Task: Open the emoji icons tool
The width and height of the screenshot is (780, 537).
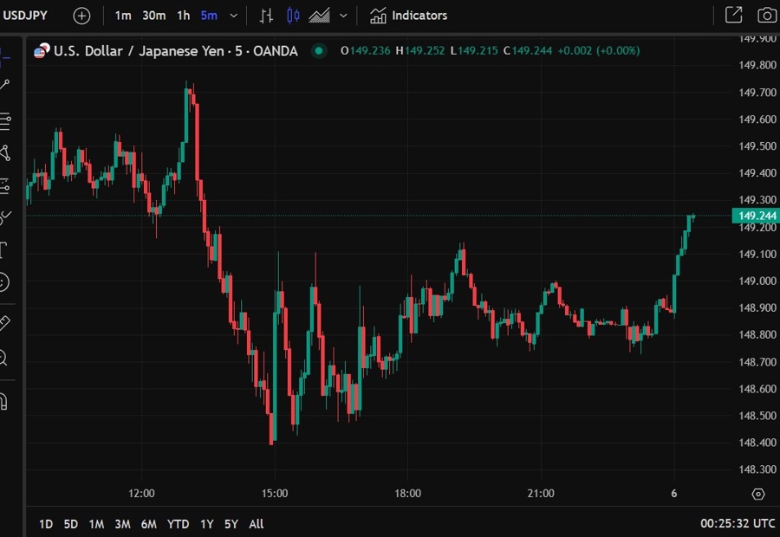Action: [x=4, y=281]
